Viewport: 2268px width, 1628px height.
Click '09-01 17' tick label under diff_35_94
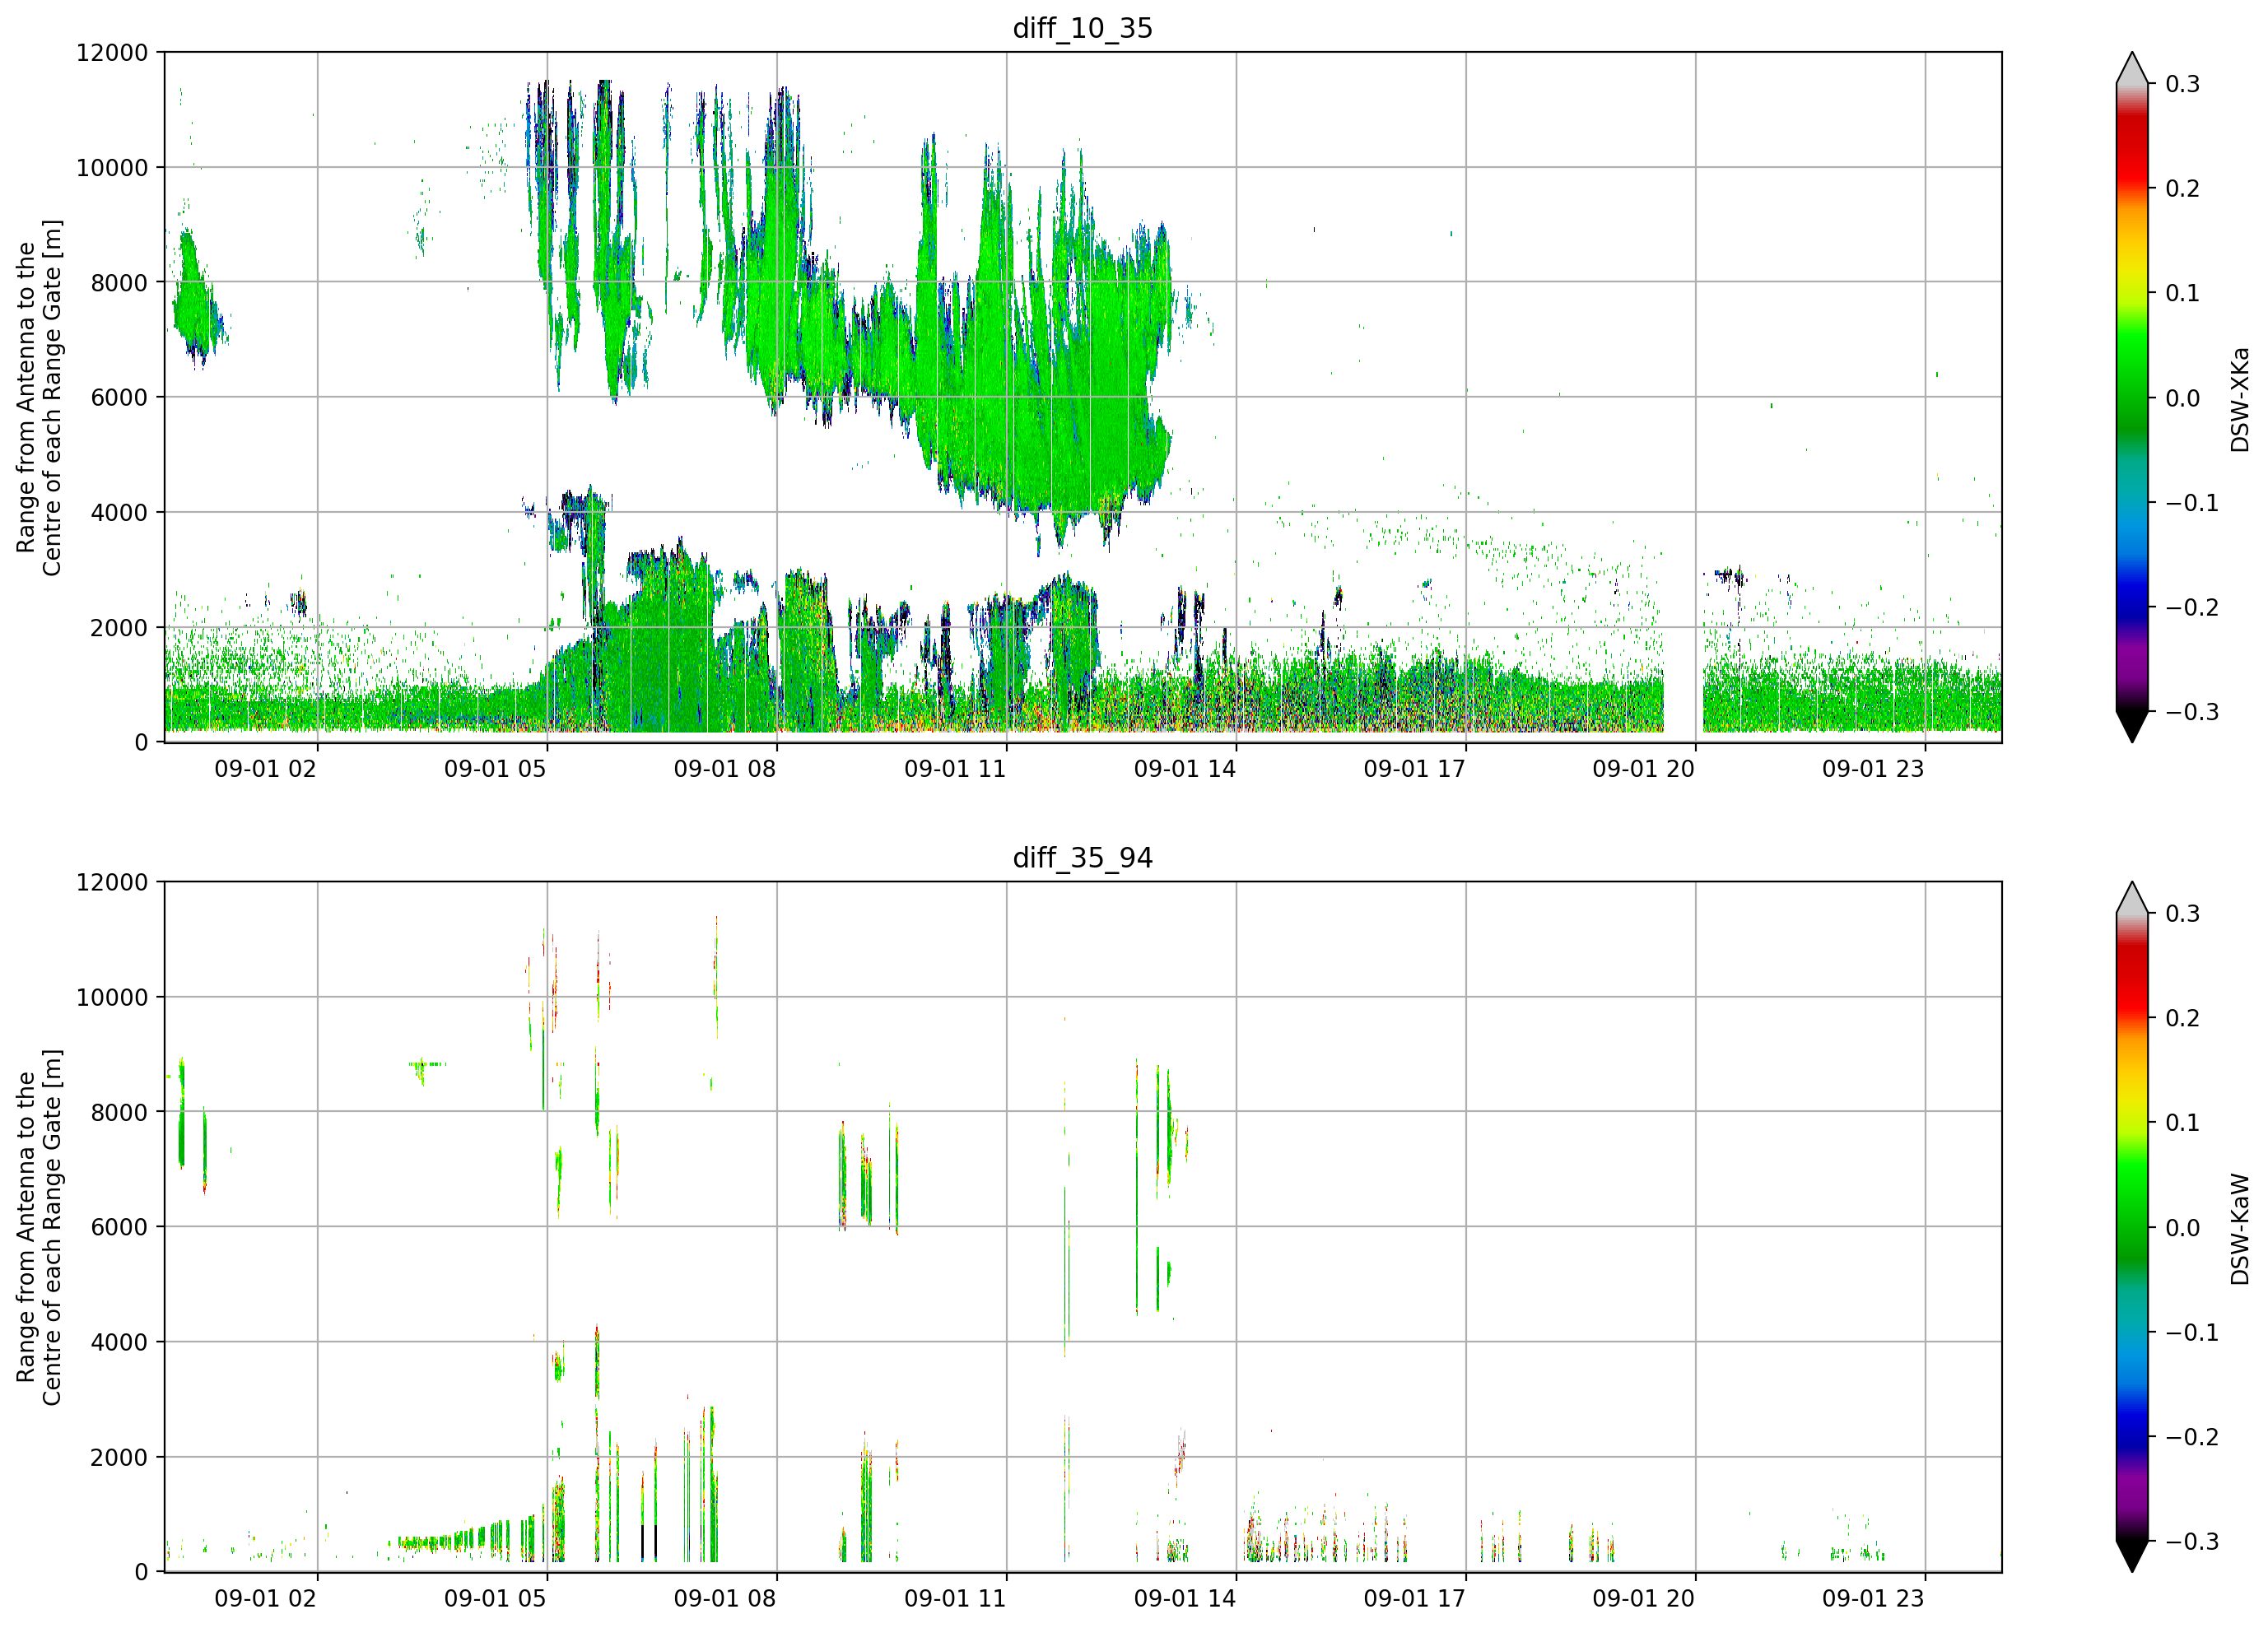[x=1414, y=1599]
